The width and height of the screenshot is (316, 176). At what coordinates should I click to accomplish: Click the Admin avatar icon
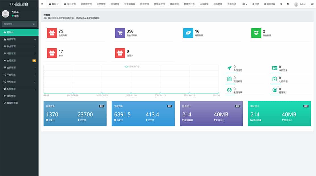pyautogui.click(x=296, y=4)
